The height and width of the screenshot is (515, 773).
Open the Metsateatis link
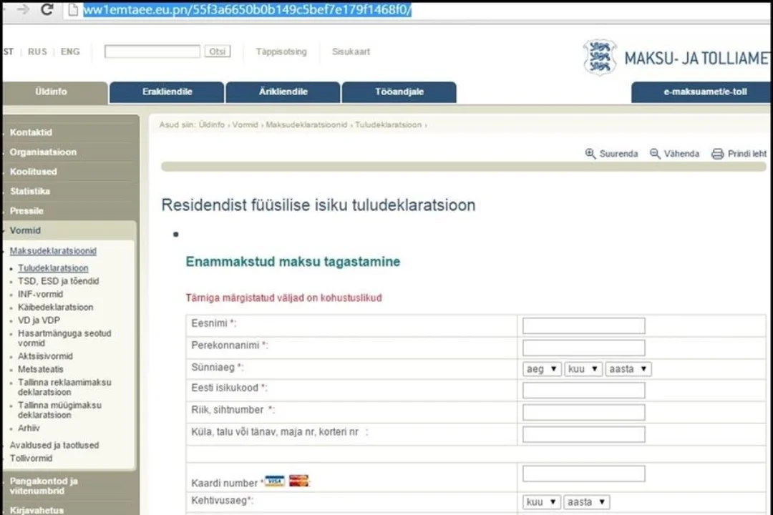pyautogui.click(x=40, y=369)
